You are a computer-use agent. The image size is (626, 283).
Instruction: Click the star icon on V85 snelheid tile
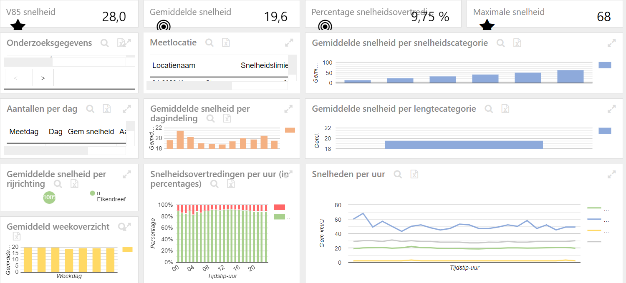[x=18, y=27]
